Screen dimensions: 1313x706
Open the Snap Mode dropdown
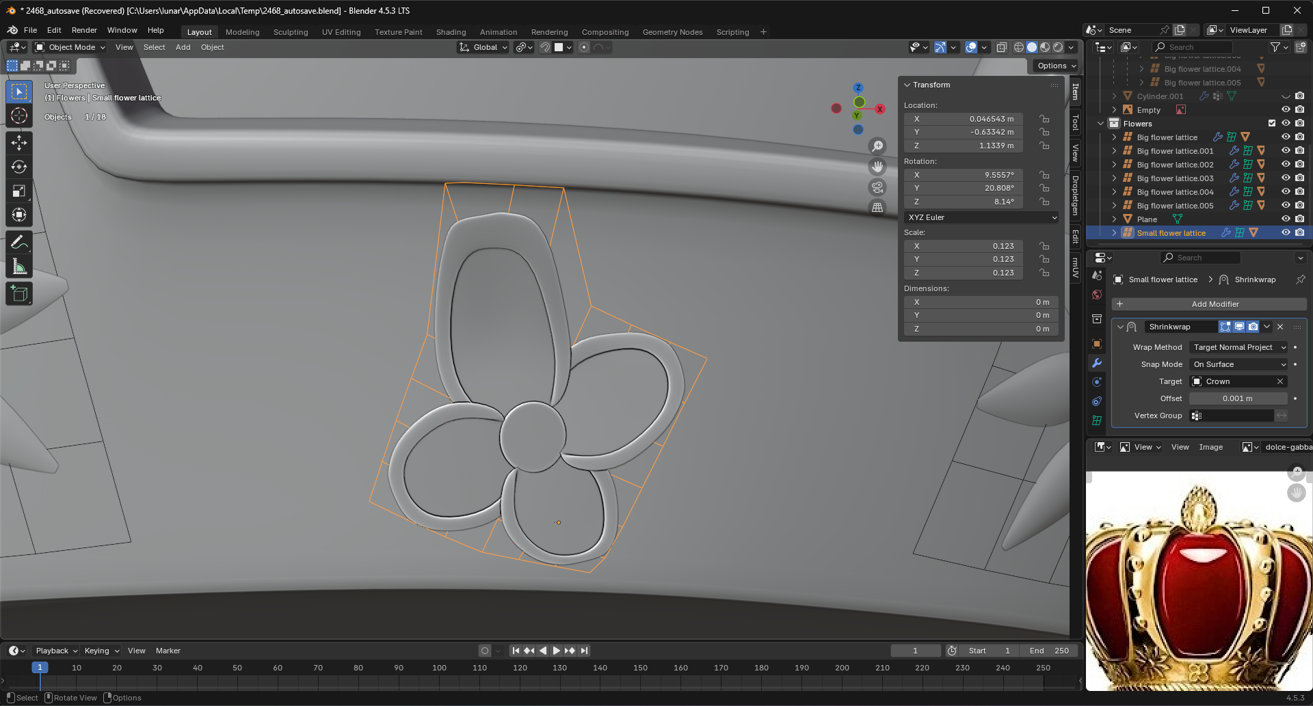tap(1238, 364)
